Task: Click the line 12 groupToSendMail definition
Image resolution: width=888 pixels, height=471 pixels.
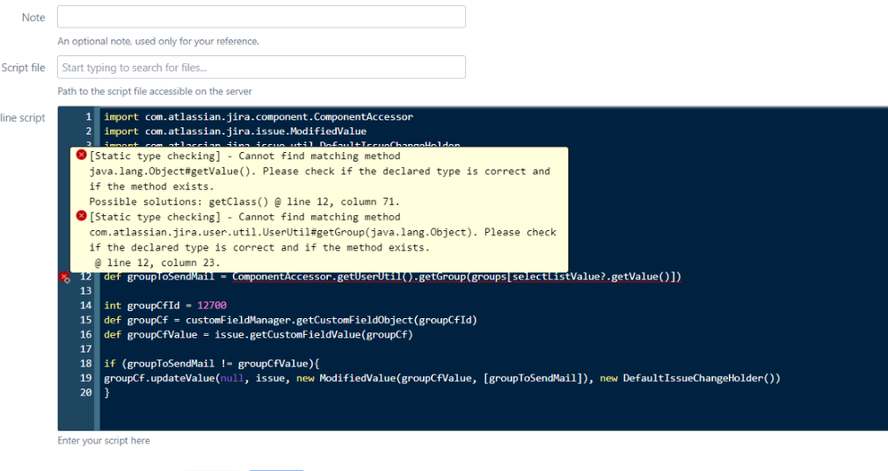Action: pos(393,277)
